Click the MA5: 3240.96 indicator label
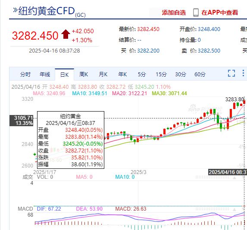The height and width of the screenshot is (230, 247). [49, 93]
